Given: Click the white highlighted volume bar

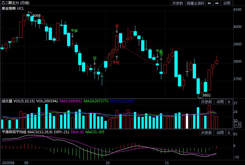Looking at the screenshot, I should pyautogui.click(x=187, y=121).
